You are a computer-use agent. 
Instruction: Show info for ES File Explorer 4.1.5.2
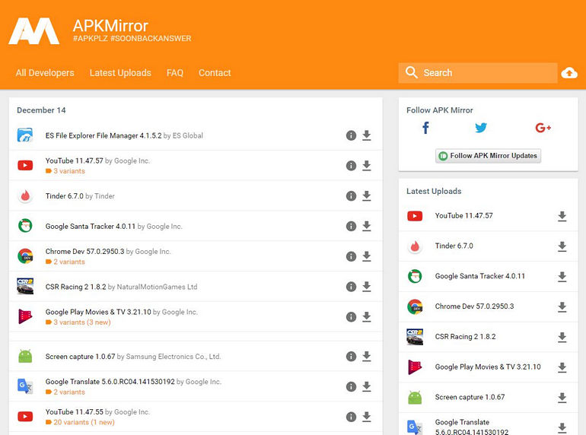click(x=351, y=135)
